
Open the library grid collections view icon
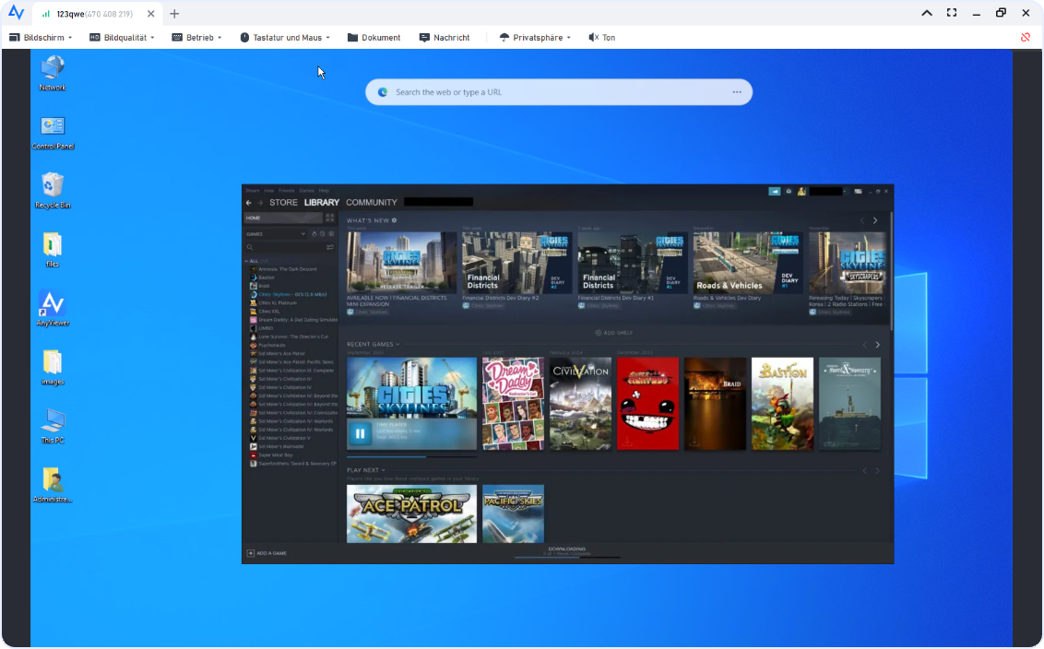(x=330, y=218)
